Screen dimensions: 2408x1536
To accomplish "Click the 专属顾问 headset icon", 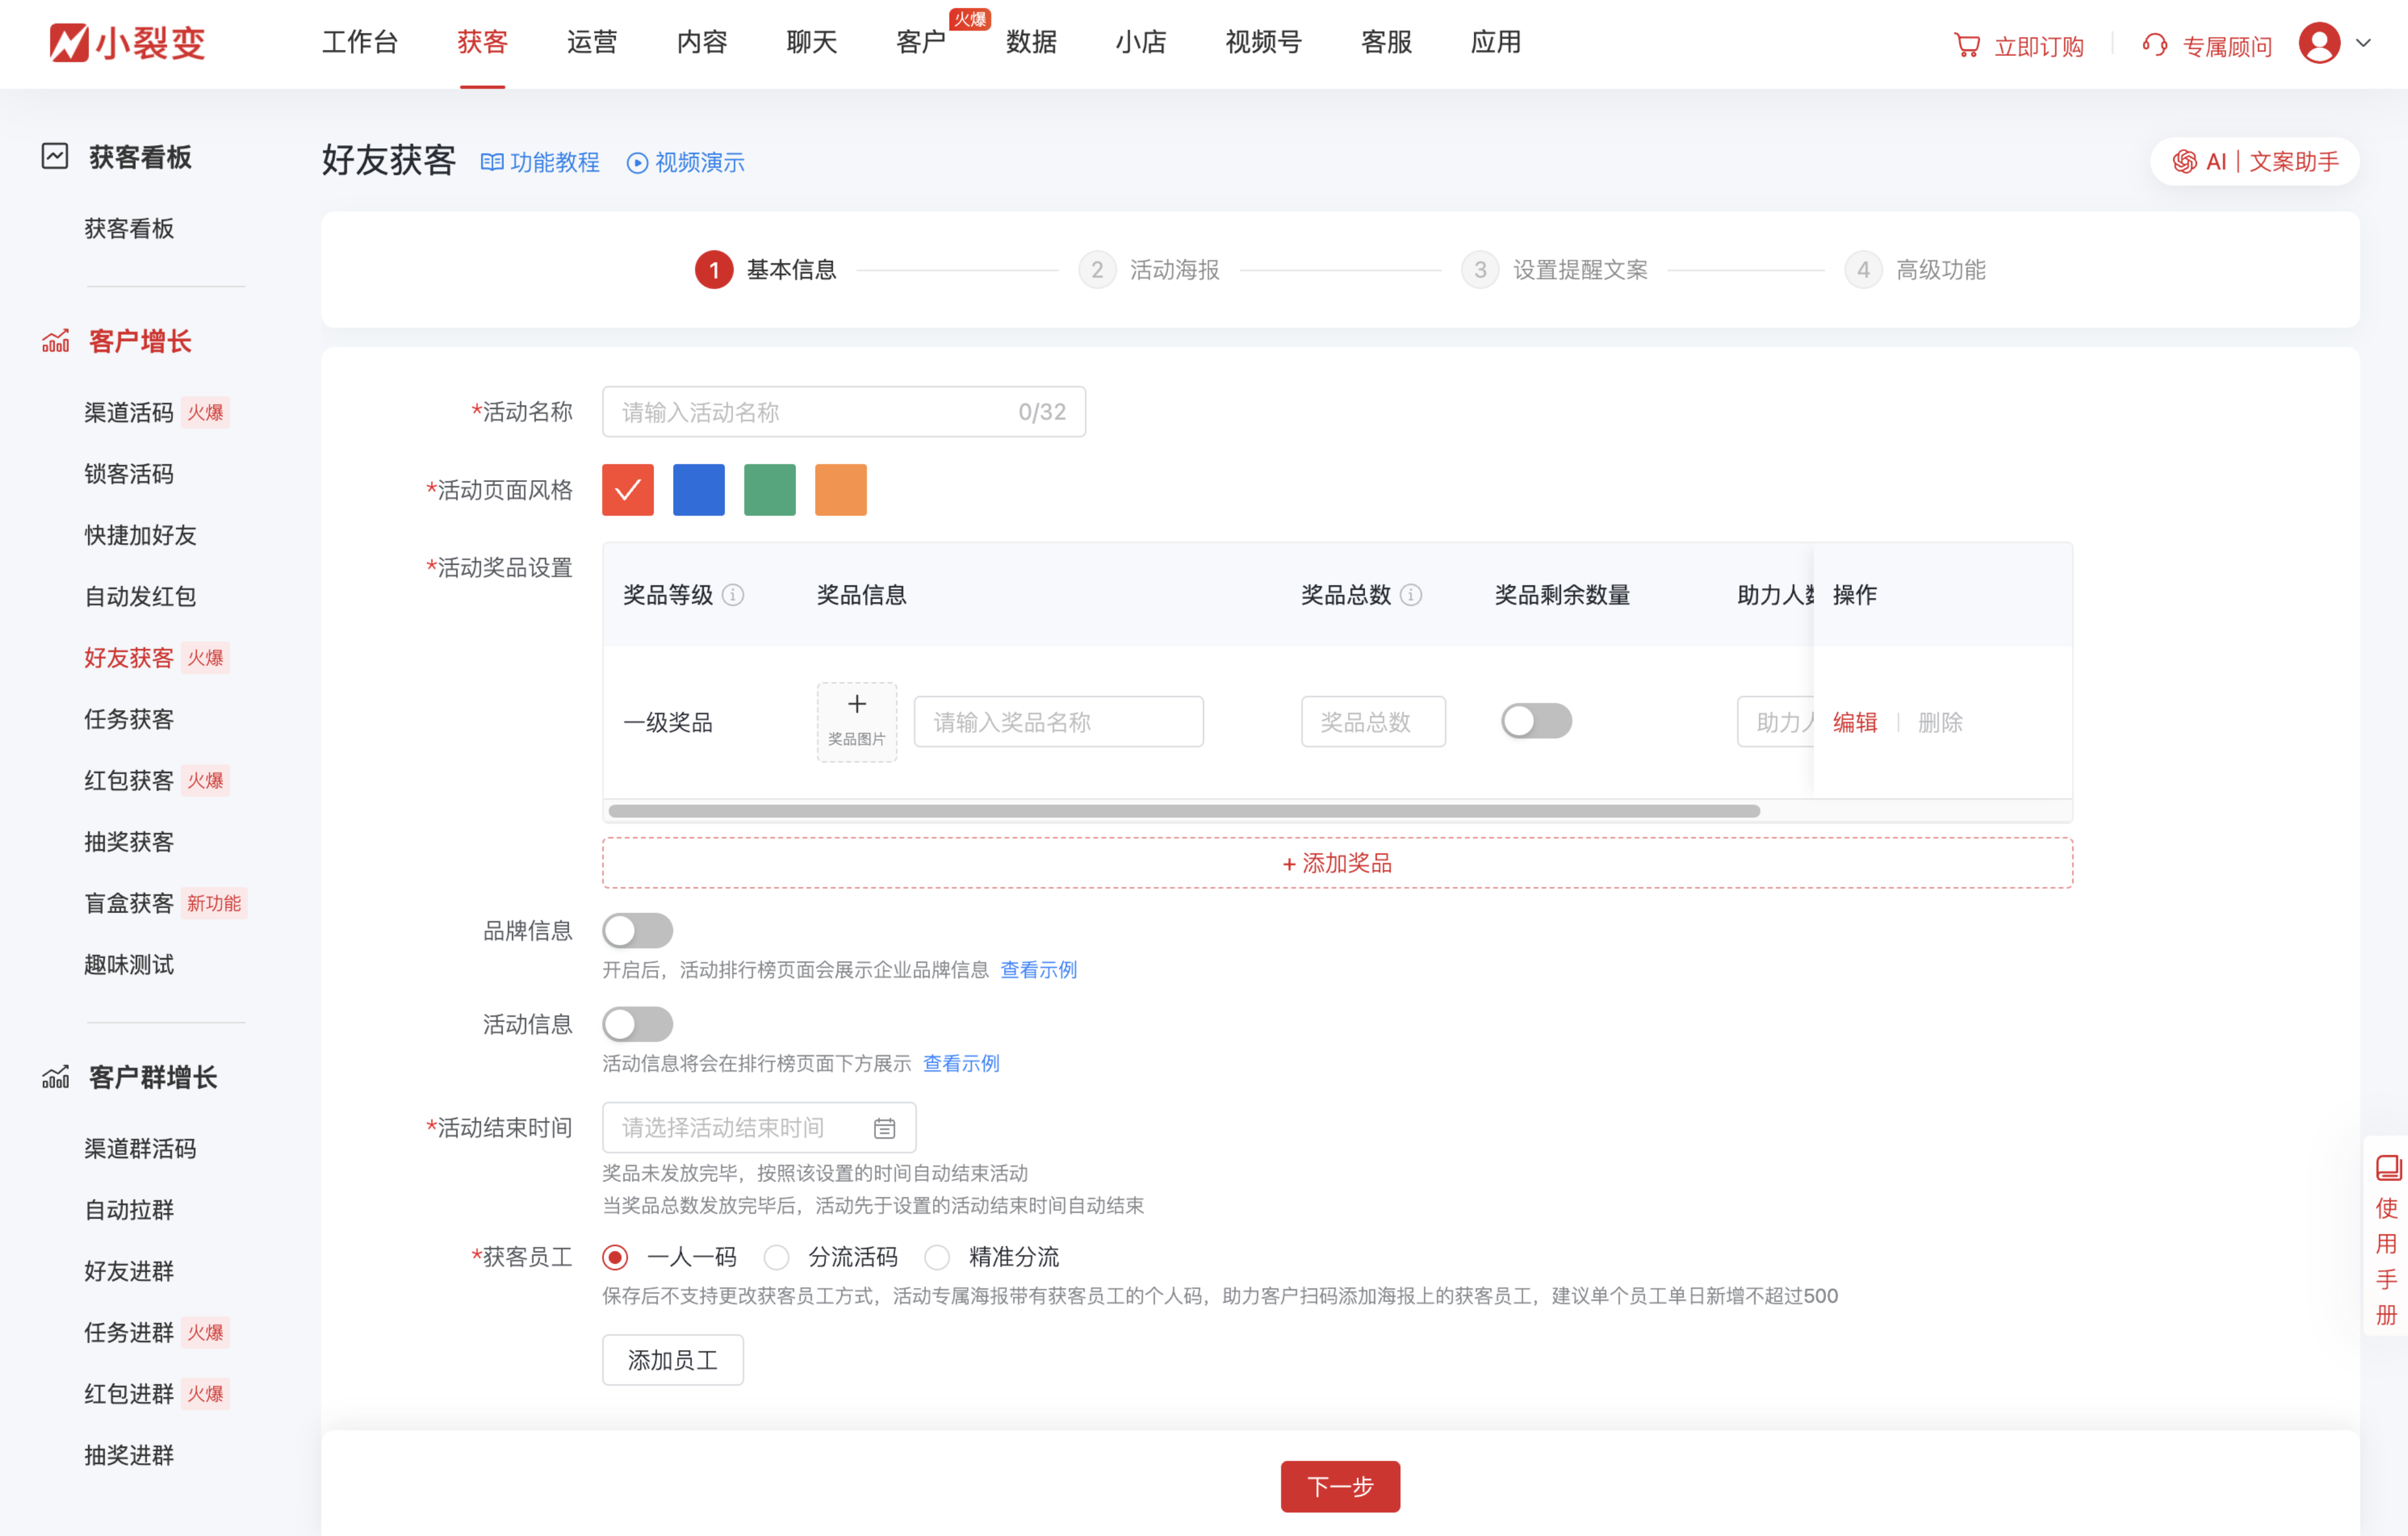I will click(2155, 44).
